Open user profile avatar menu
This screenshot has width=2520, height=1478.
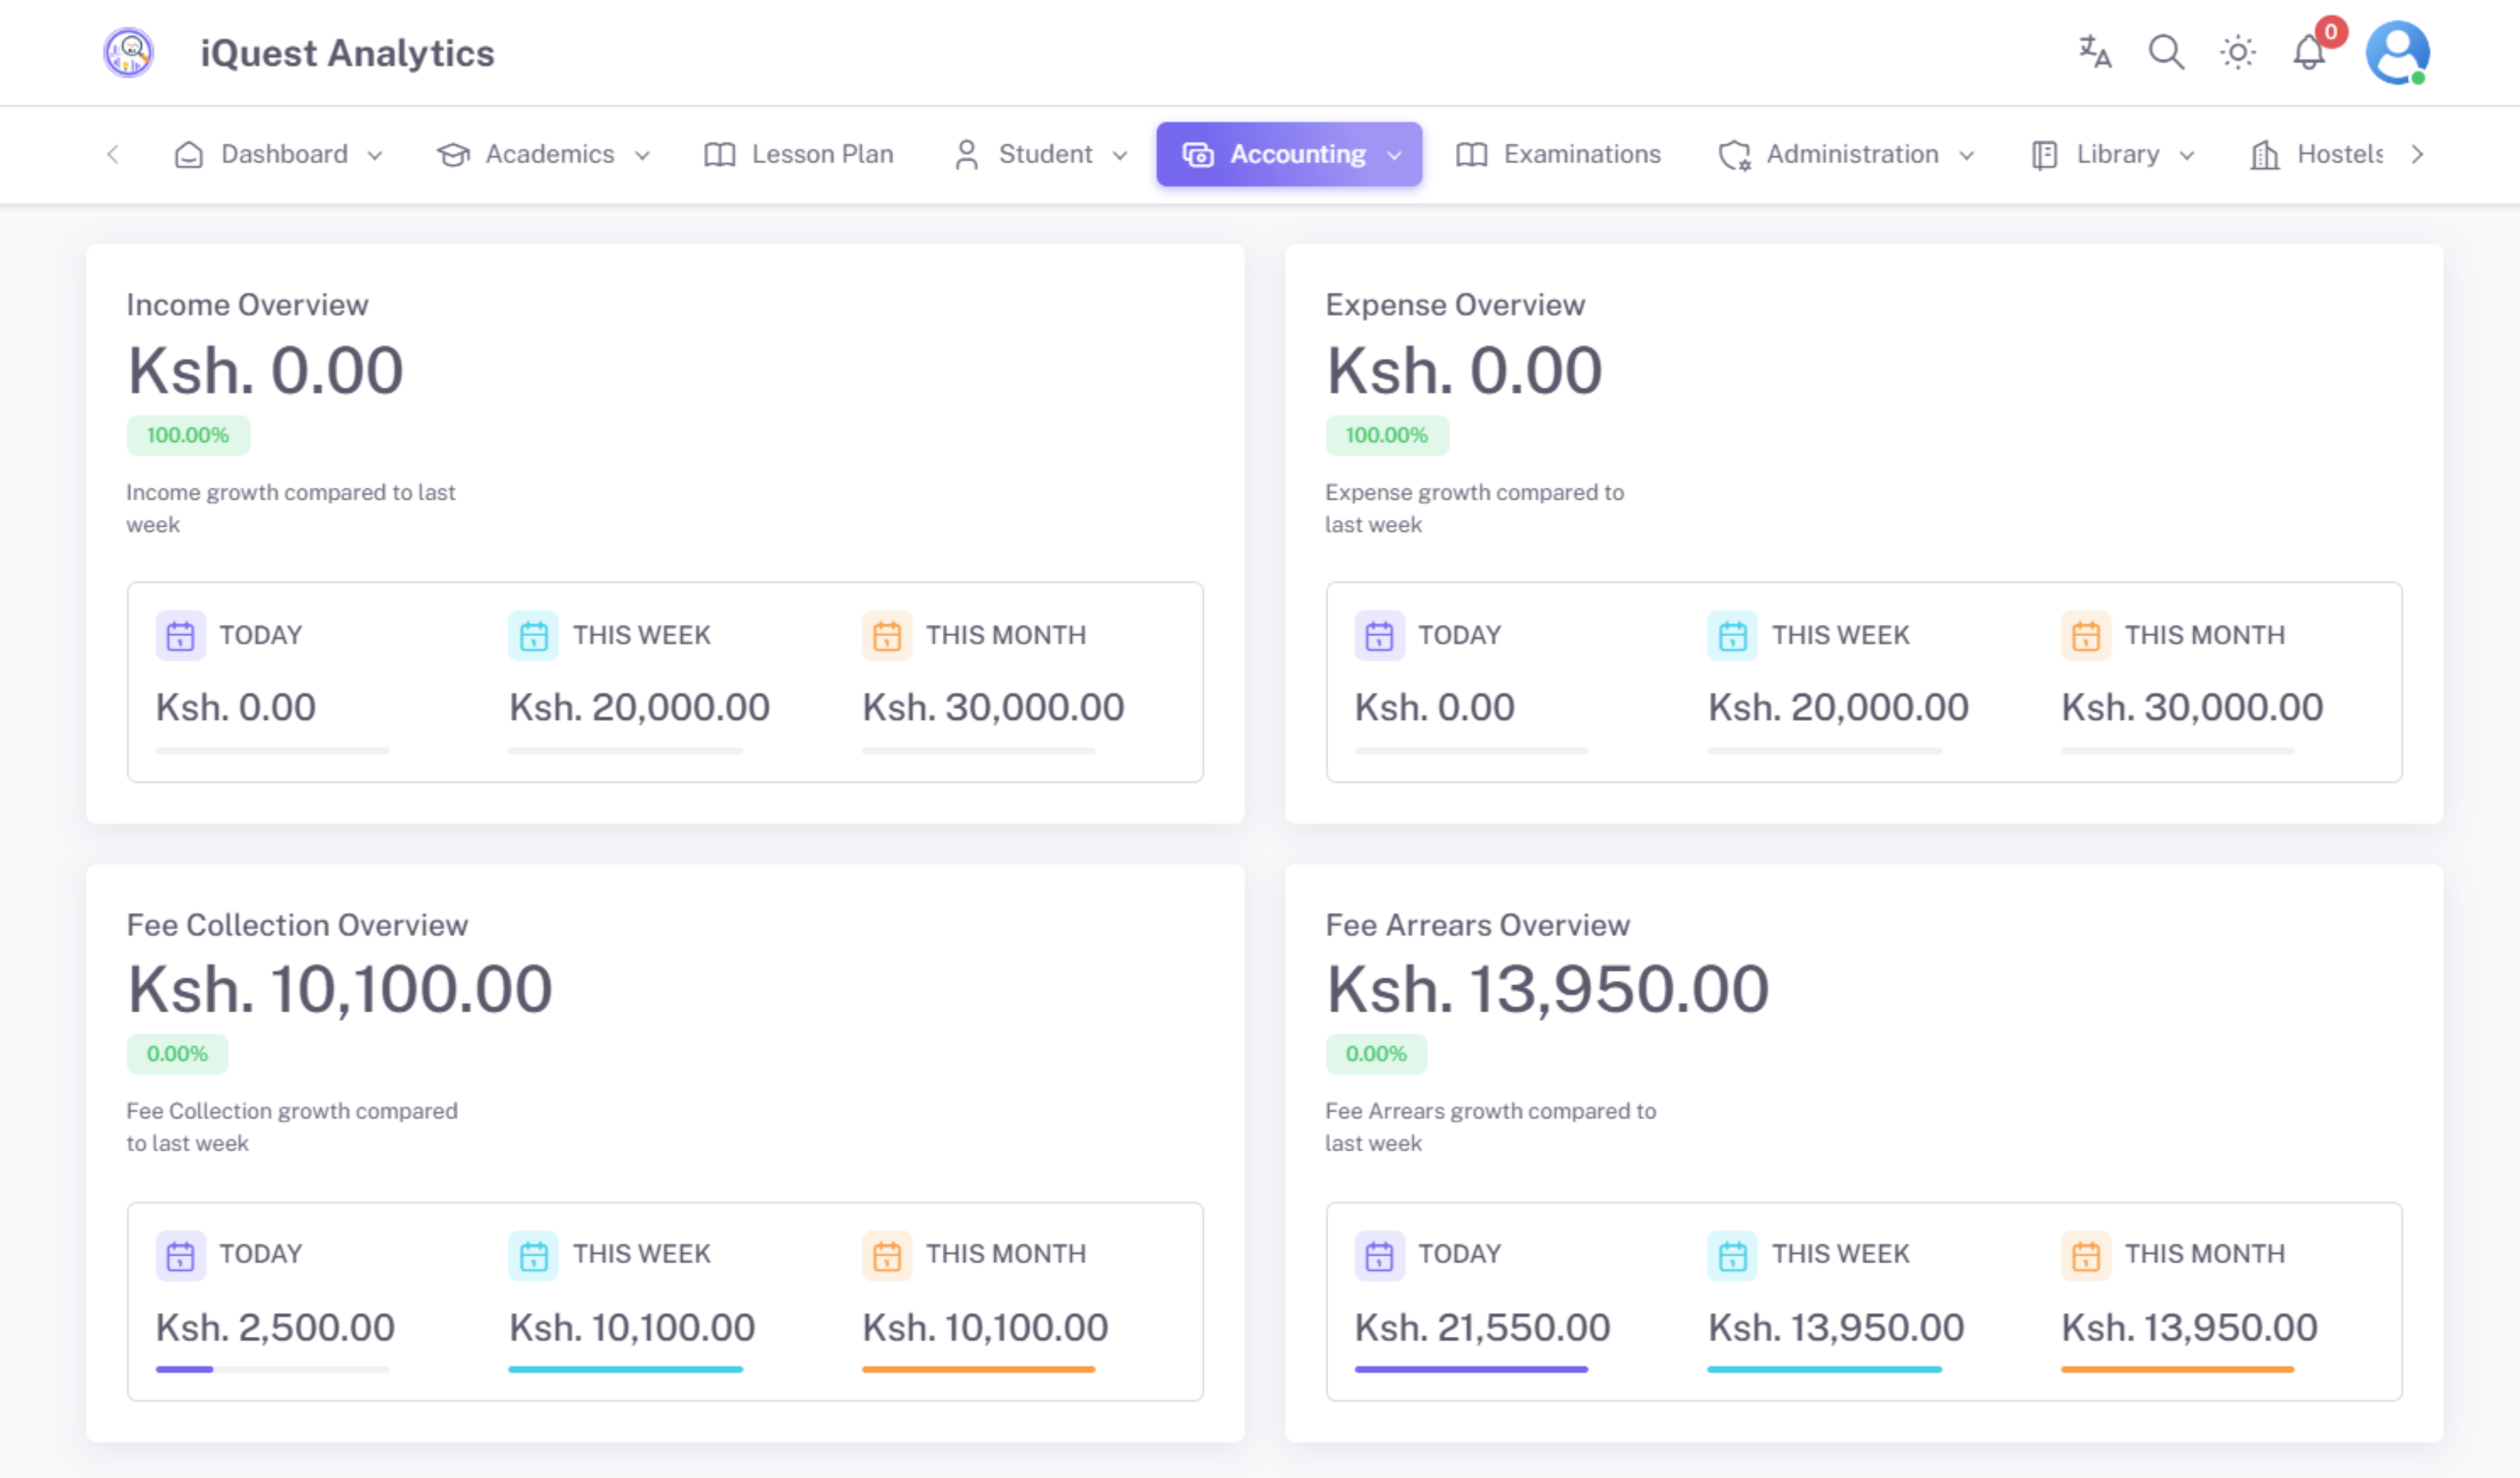click(2397, 52)
